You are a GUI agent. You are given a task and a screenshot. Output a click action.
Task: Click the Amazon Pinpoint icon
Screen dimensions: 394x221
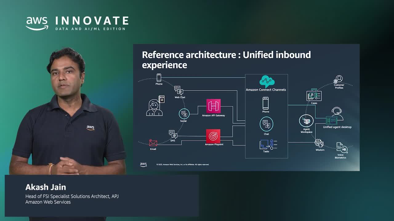(213, 136)
